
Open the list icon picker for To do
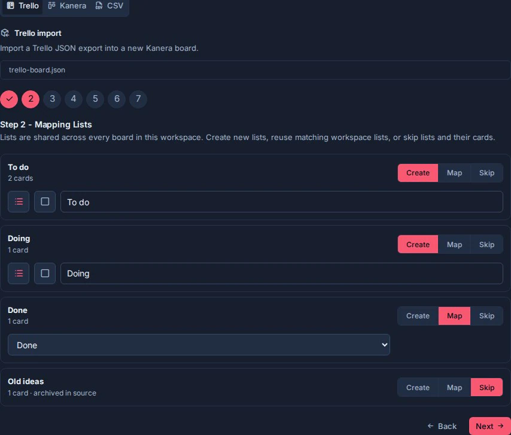19,202
